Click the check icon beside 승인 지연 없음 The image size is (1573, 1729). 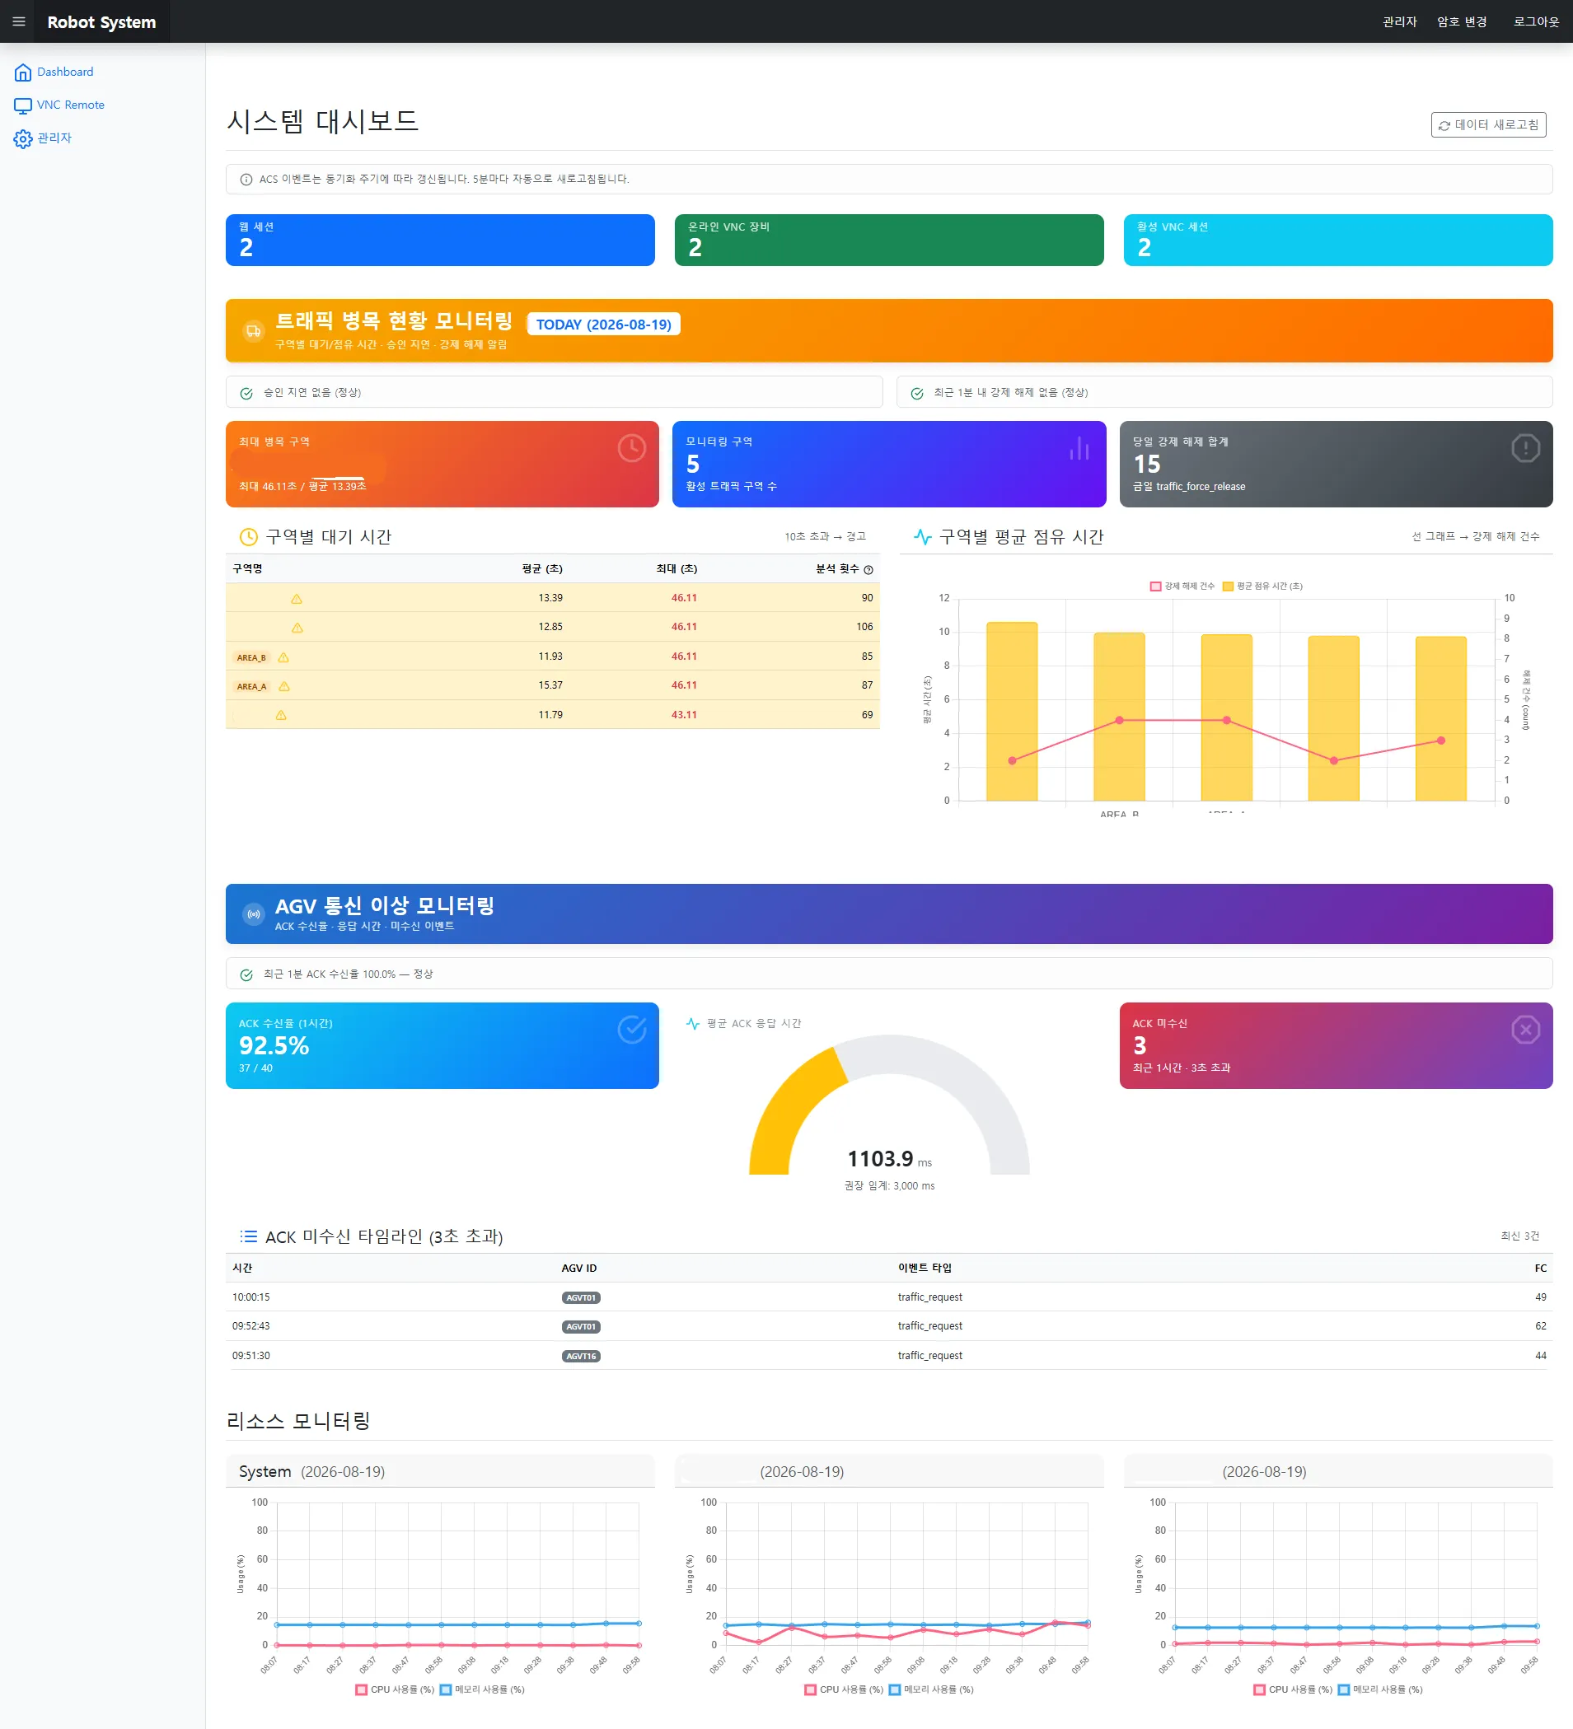[x=246, y=393]
